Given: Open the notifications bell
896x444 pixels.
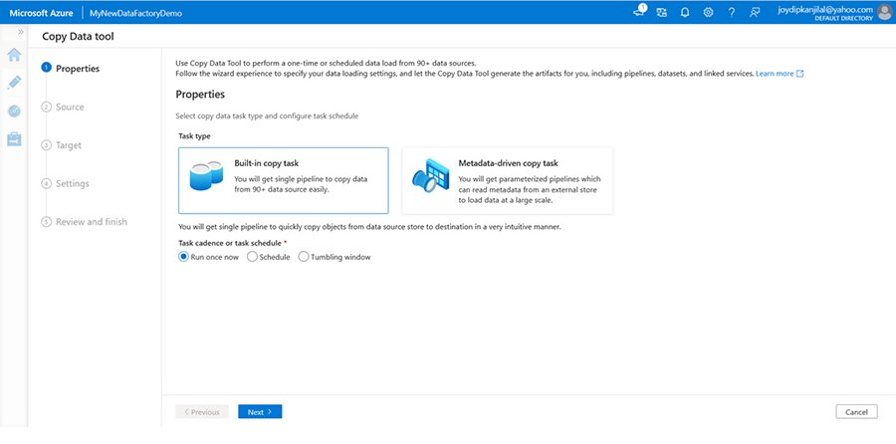Looking at the screenshot, I should click(685, 12).
